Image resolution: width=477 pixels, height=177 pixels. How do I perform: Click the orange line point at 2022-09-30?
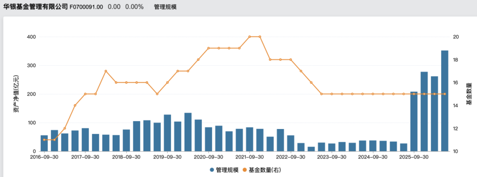coord(291,60)
